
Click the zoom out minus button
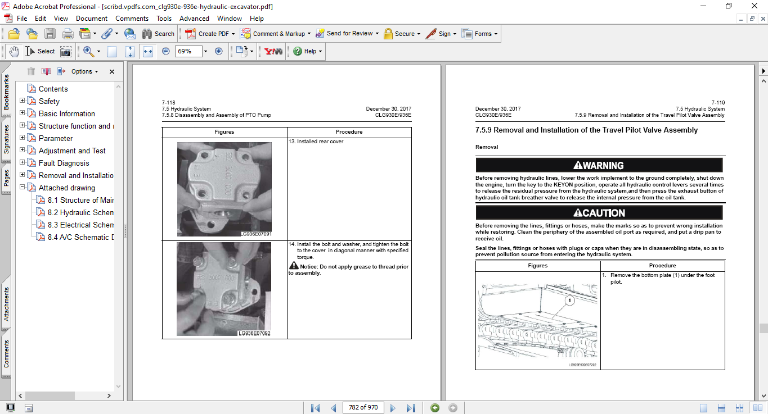pos(166,51)
